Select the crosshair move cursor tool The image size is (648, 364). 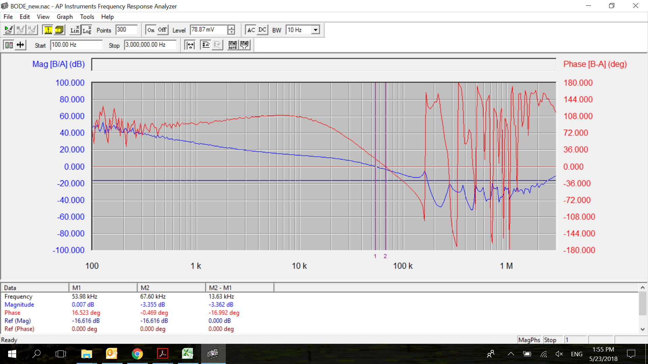21,45
